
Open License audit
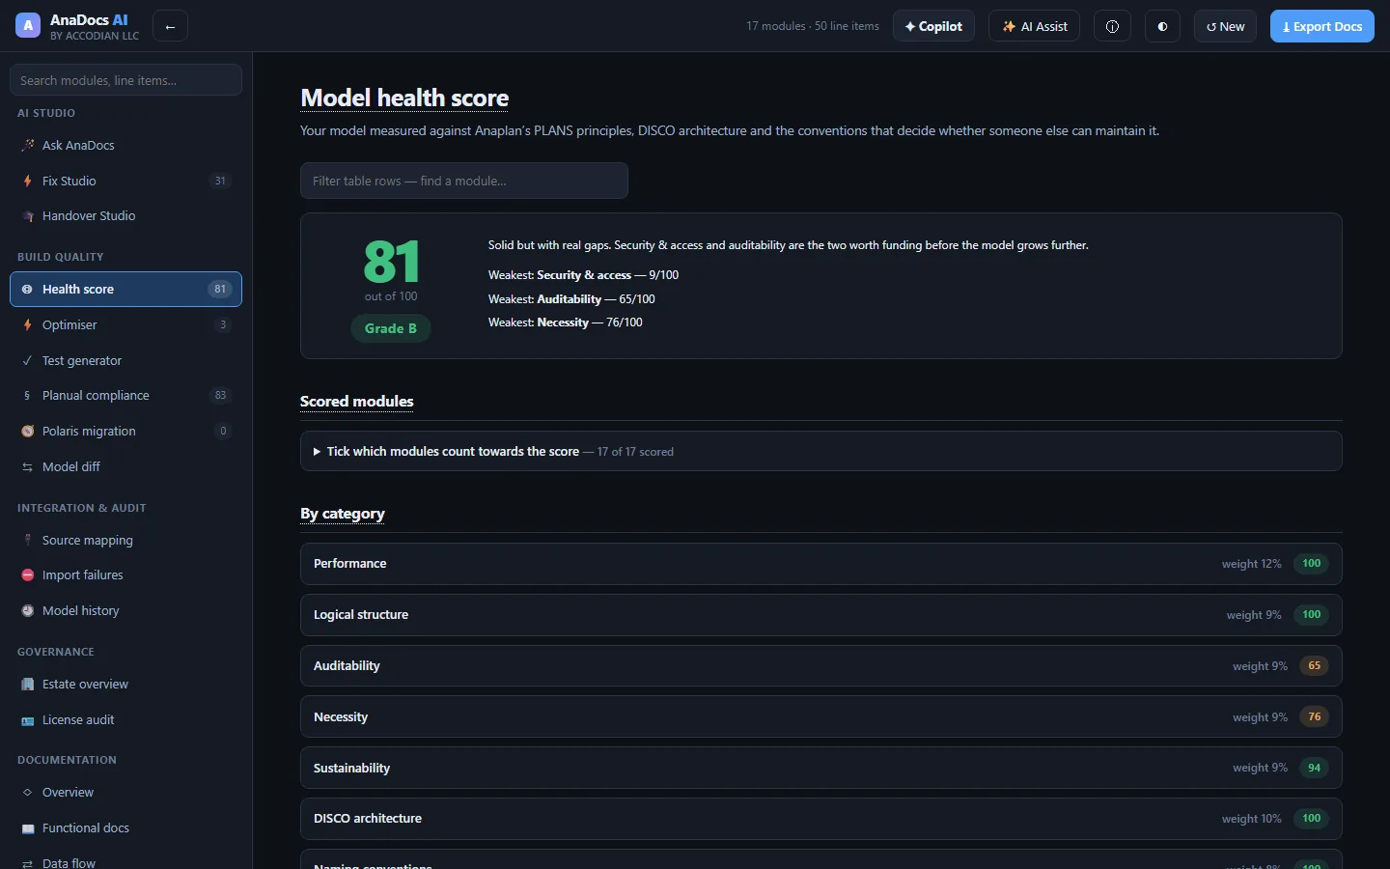pyautogui.click(x=125, y=720)
